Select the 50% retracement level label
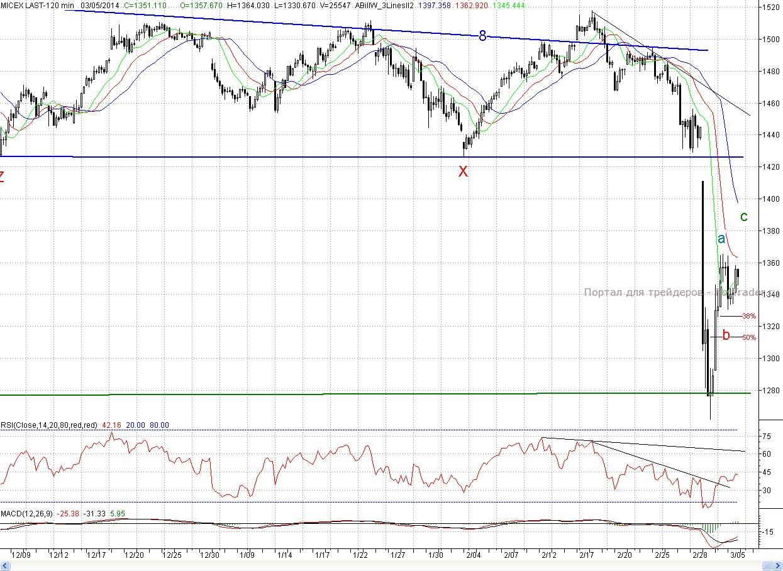Image resolution: width=783 pixels, height=571 pixels. pos(749,337)
